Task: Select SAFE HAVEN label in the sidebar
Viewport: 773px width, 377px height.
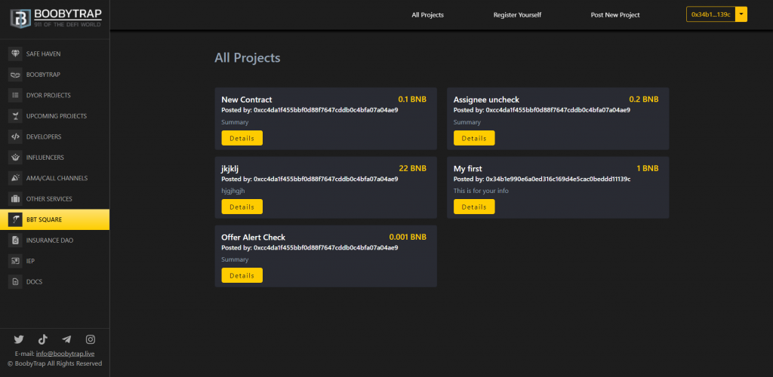Action: [x=43, y=54]
